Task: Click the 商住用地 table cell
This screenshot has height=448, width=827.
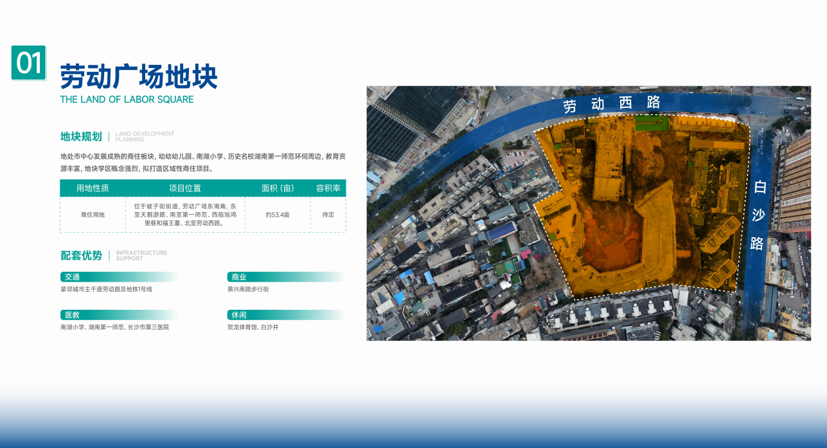Action: 93,215
